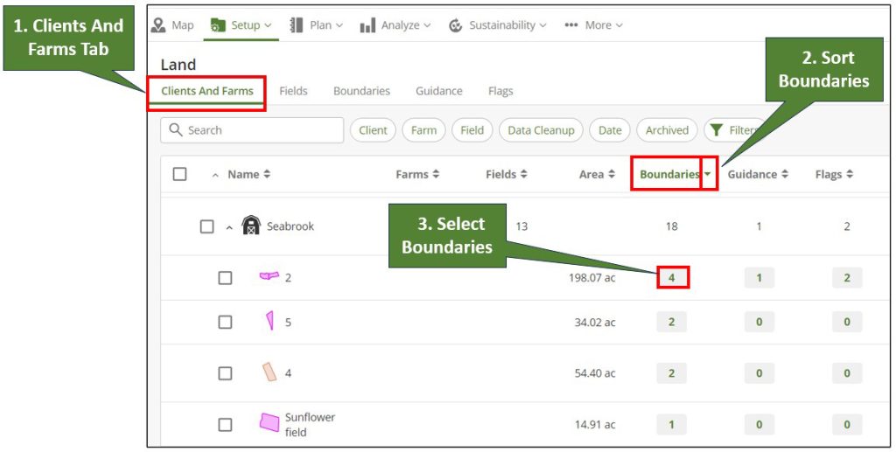Sort by Guidance column arrows
Screen dimensions: 896x452
pyautogui.click(x=785, y=174)
